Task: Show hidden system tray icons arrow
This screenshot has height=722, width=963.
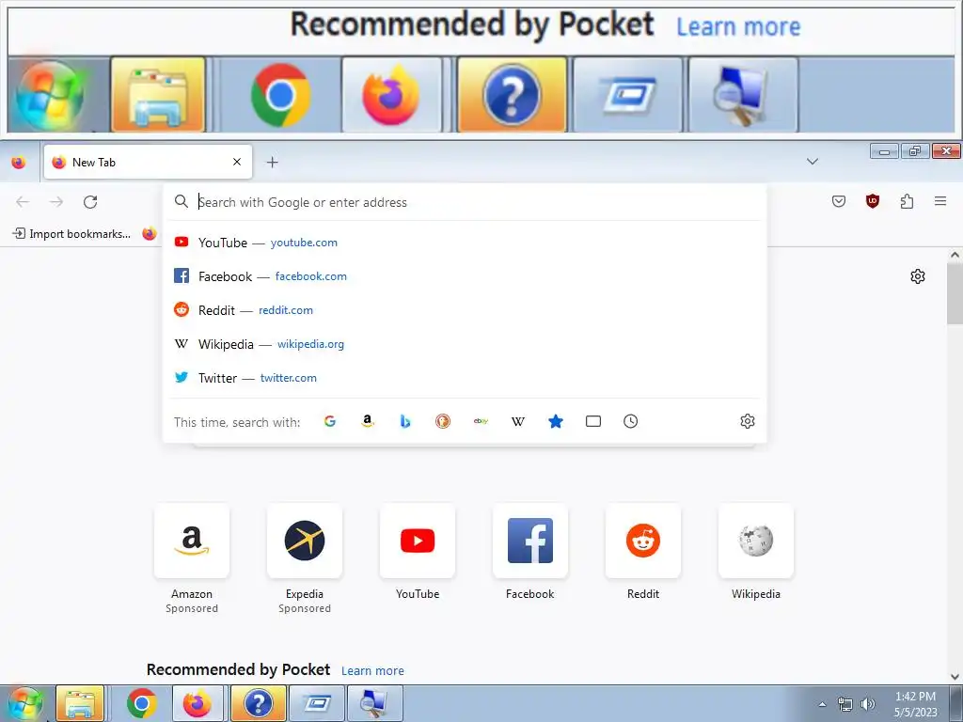Action: click(822, 704)
